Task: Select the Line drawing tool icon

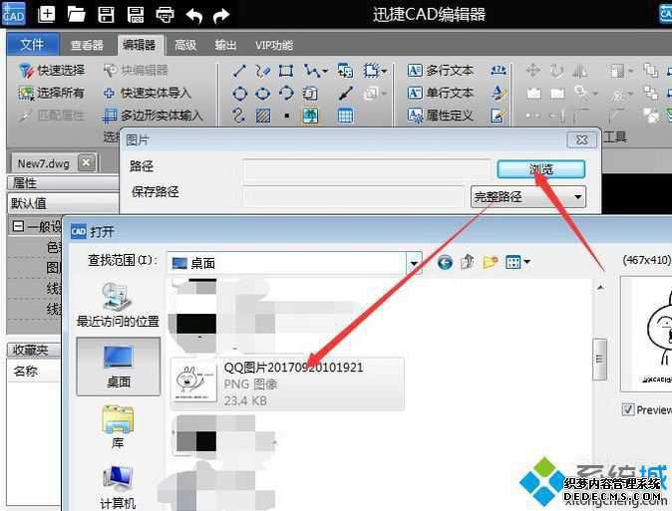Action: 239,71
